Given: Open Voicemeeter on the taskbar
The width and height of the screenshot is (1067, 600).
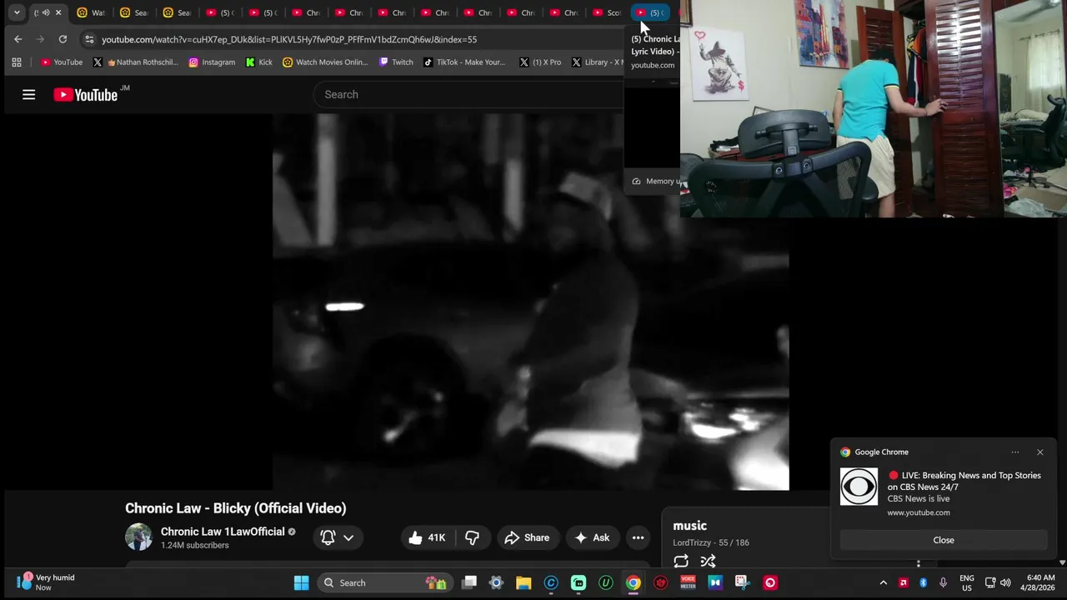Looking at the screenshot, I should coord(688,582).
